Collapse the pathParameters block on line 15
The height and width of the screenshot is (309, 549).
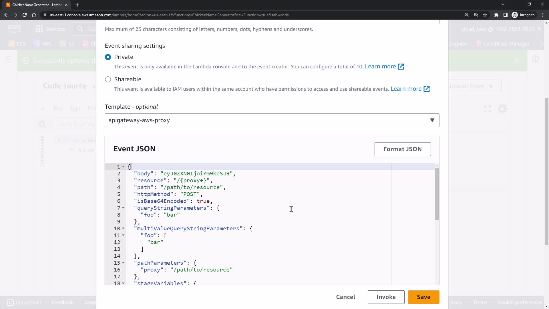[x=123, y=263]
